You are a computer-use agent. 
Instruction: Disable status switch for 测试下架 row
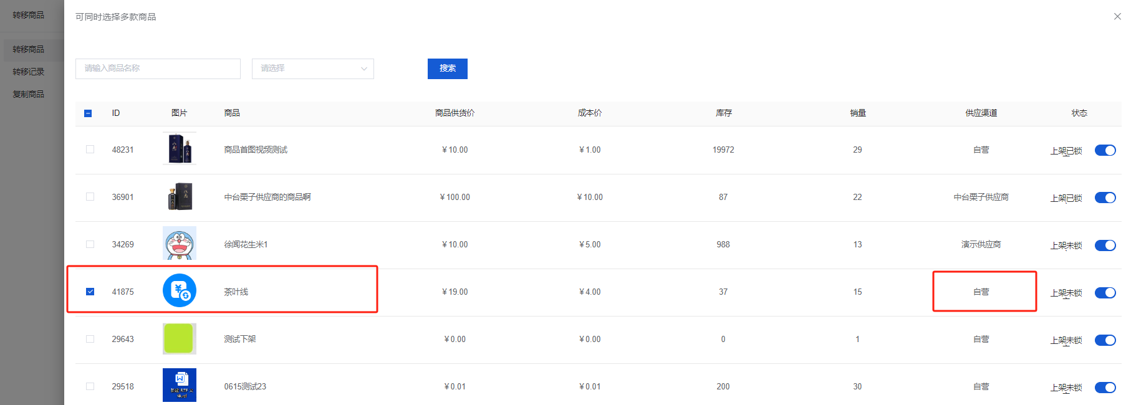(x=1105, y=340)
